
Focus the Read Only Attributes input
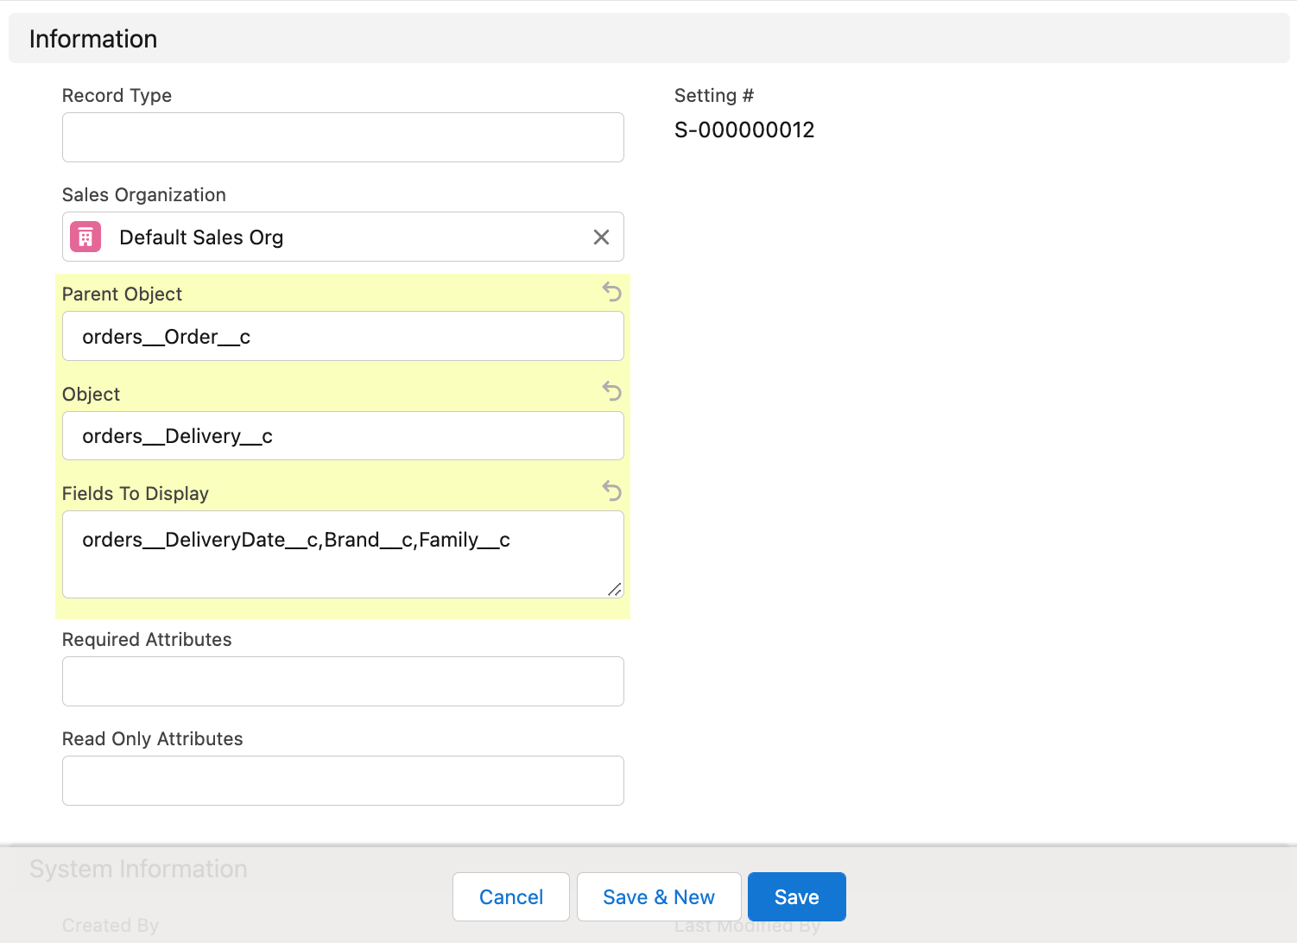point(343,781)
